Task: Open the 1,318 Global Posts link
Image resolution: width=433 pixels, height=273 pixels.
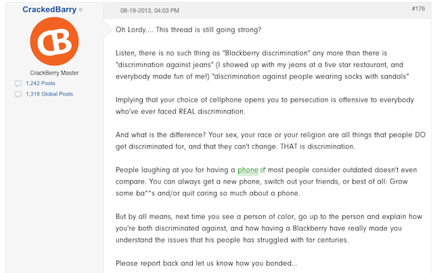Action: click(49, 94)
